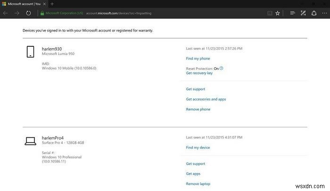This screenshot has height=191, width=330.
Task: Click Get accessories and apps link
Action: click(206, 99)
